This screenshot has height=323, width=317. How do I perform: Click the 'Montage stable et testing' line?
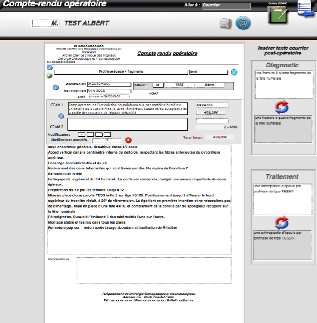click(87, 223)
